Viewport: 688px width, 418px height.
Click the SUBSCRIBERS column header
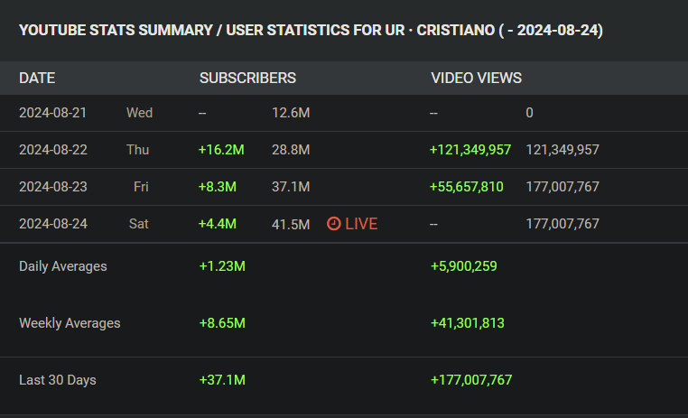247,78
